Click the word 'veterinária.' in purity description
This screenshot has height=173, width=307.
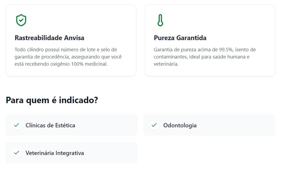click(x=166, y=64)
